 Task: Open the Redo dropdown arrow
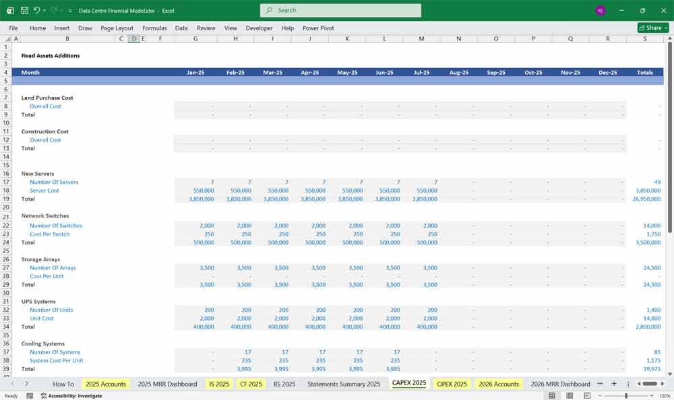coord(62,9)
